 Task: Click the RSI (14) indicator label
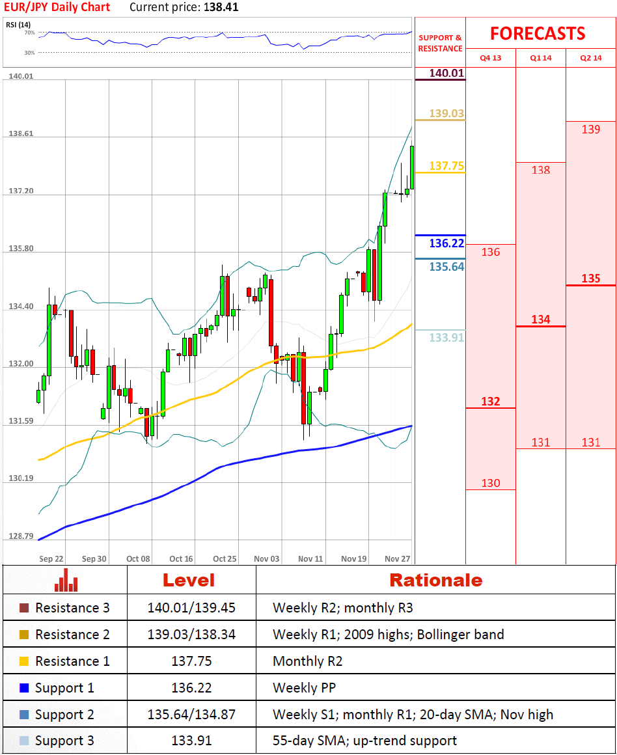(20, 25)
